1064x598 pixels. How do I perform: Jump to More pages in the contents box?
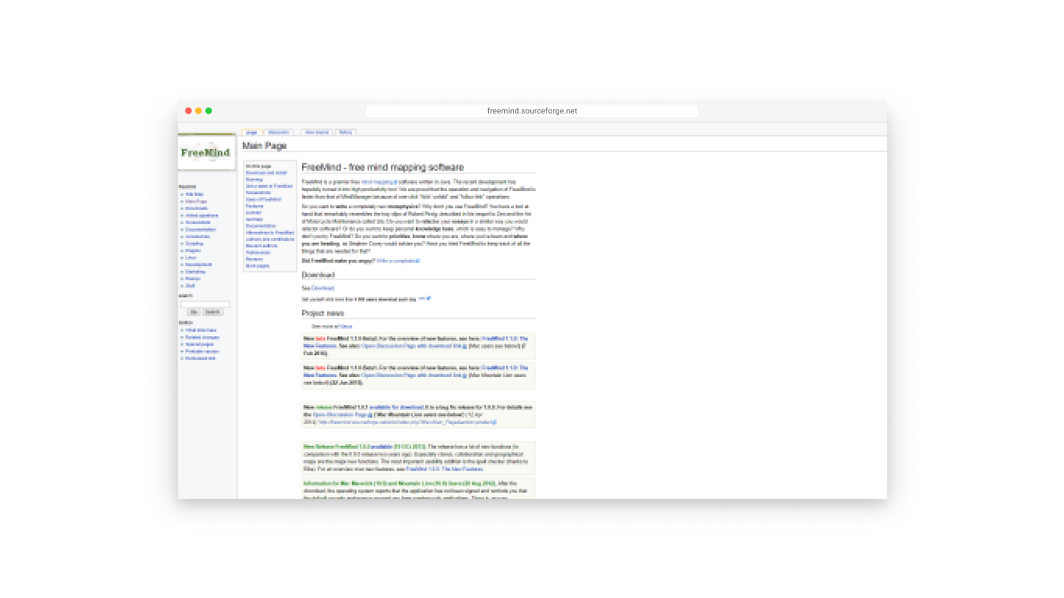point(258,266)
